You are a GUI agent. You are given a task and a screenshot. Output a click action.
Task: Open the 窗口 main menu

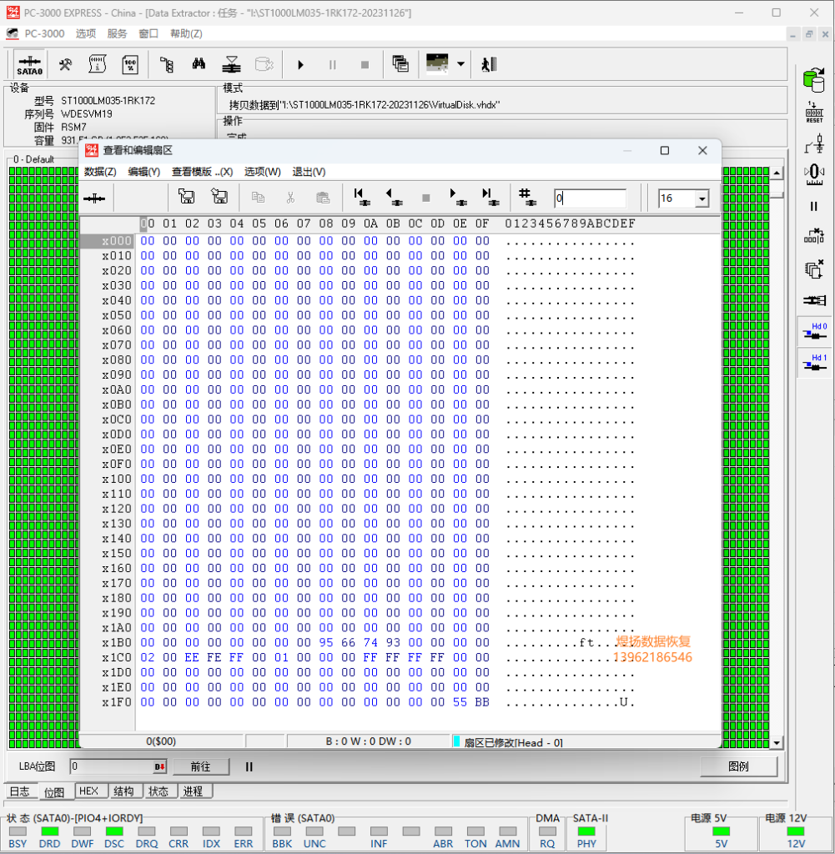point(148,33)
